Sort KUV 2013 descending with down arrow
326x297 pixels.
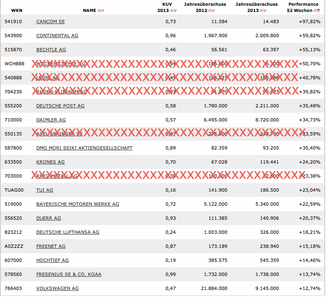pos(175,11)
